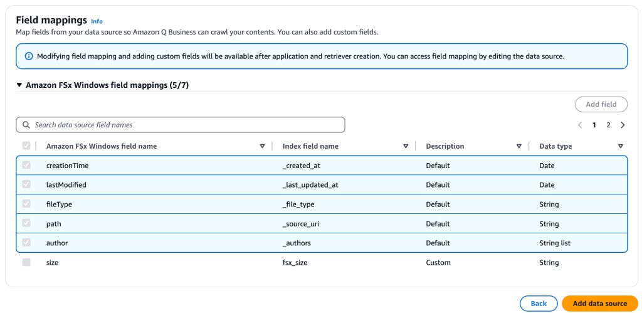Select page 1 in the pagination
The height and width of the screenshot is (313, 642).
594,125
